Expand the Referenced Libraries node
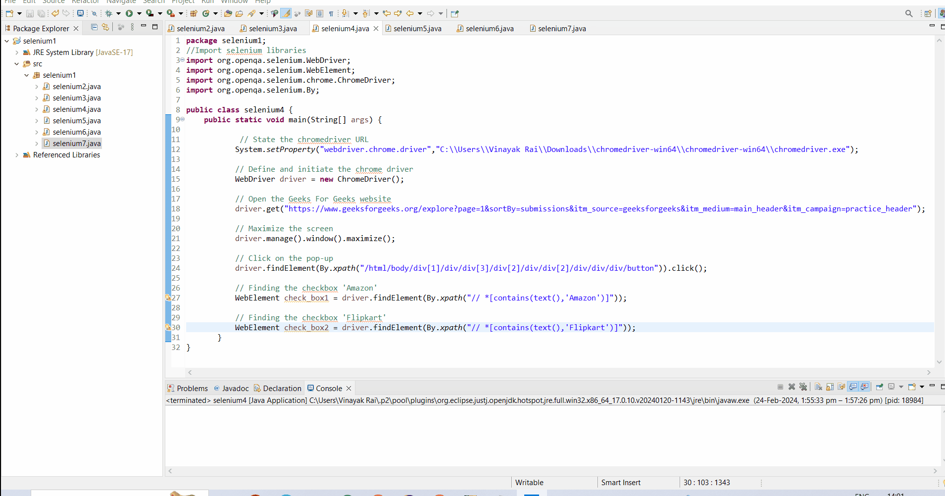Viewport: 945px width, 496px height. pos(17,155)
